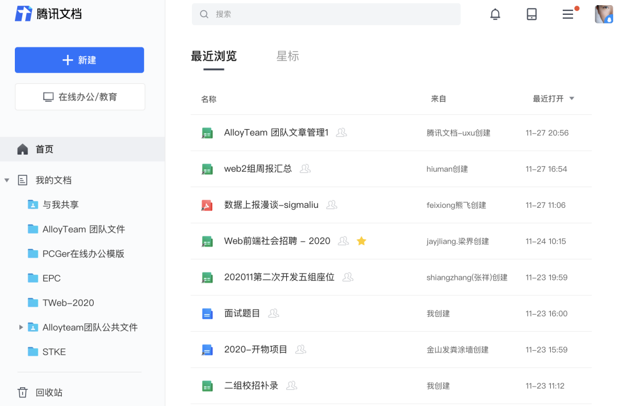Switch to the 星标 tab

[287, 56]
